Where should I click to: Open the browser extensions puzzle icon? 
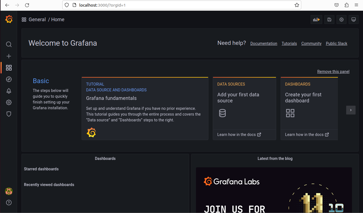pos(346,5)
